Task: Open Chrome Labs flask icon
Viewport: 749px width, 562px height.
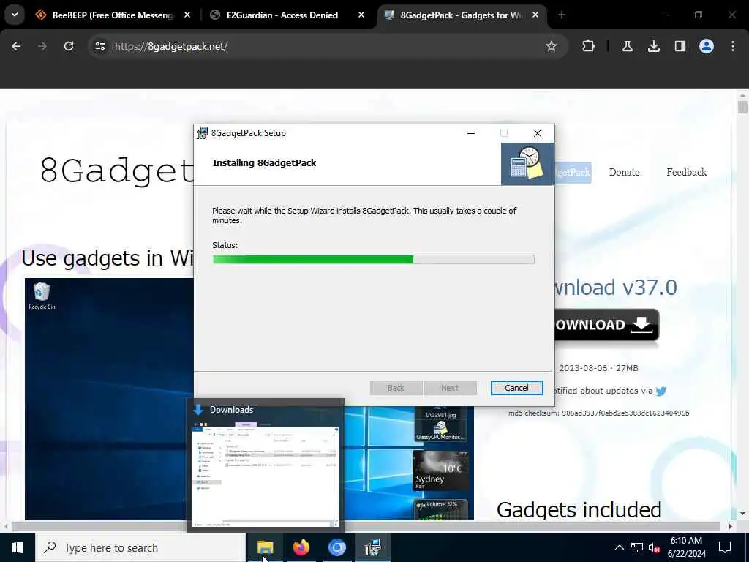Action: coord(627,46)
